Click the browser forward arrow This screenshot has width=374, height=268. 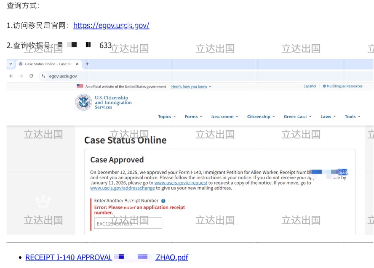pos(21,76)
